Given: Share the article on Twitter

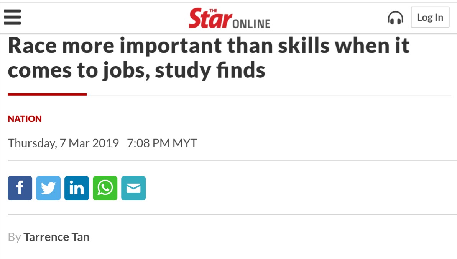Looking at the screenshot, I should coord(48,188).
